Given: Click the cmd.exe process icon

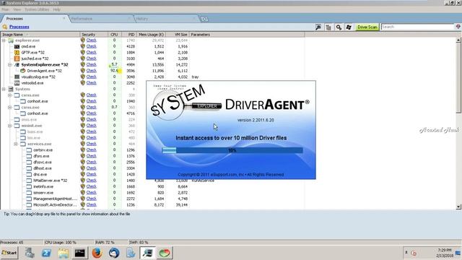Looking at the screenshot, I should point(17,46).
